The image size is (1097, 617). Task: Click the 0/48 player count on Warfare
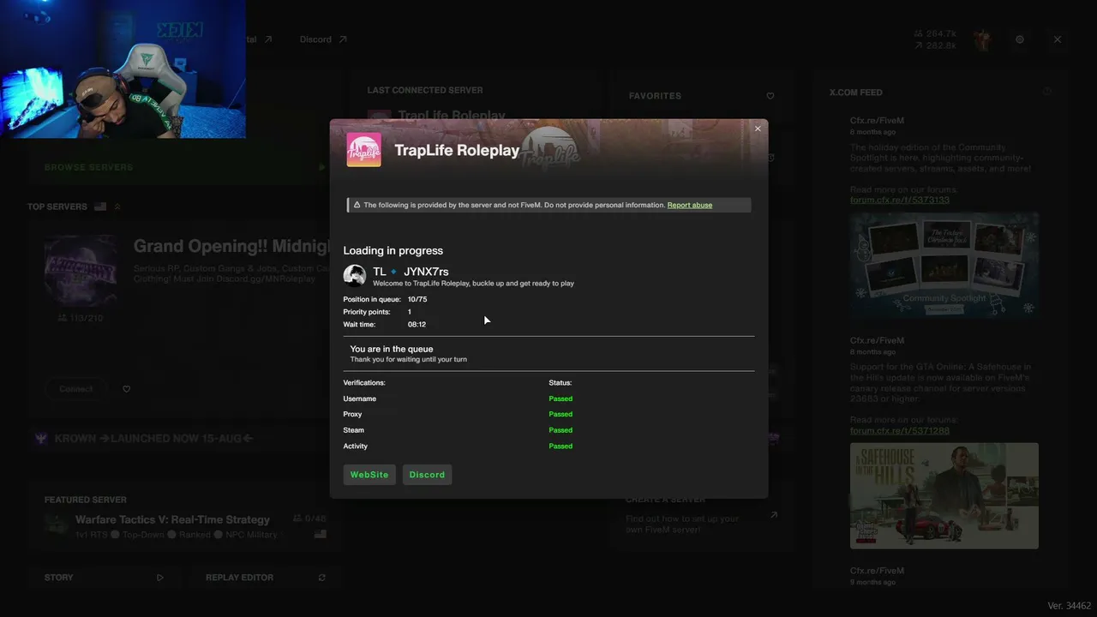coord(309,518)
